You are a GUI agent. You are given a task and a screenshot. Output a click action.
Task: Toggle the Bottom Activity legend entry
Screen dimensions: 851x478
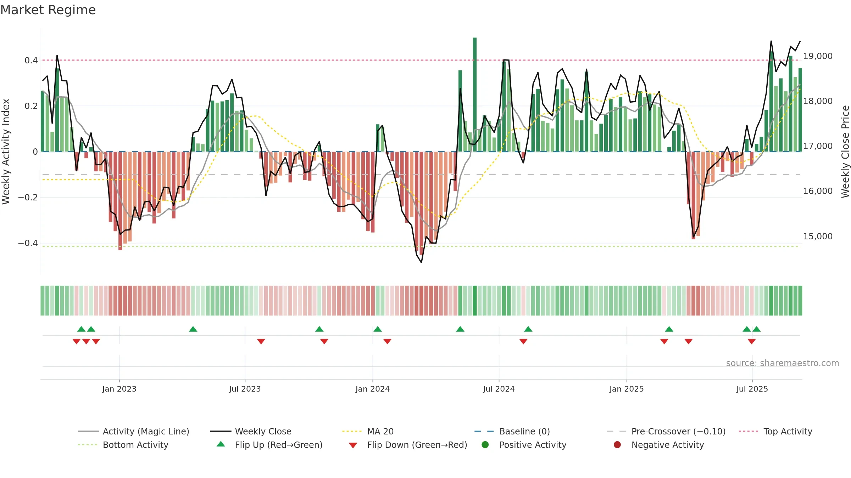(123, 445)
